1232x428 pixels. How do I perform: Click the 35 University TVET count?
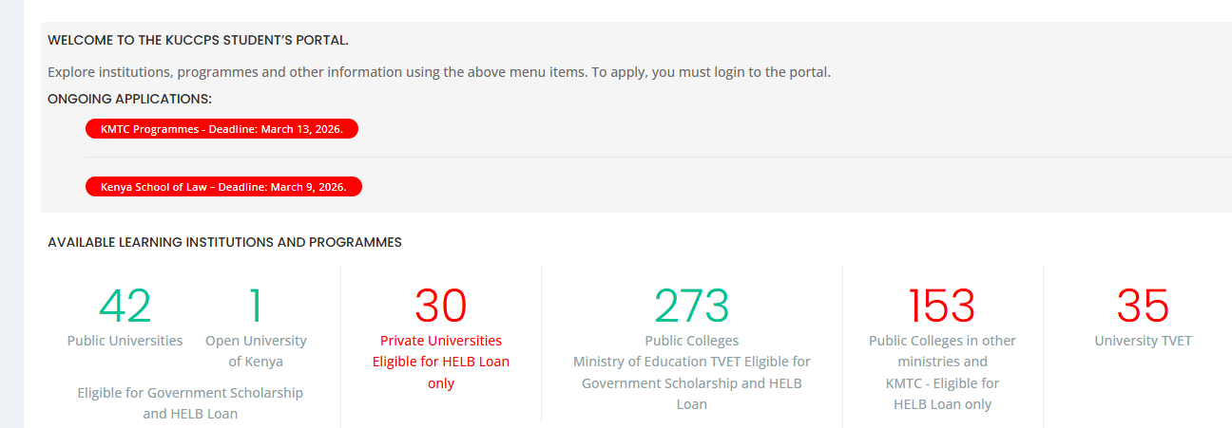click(1143, 306)
